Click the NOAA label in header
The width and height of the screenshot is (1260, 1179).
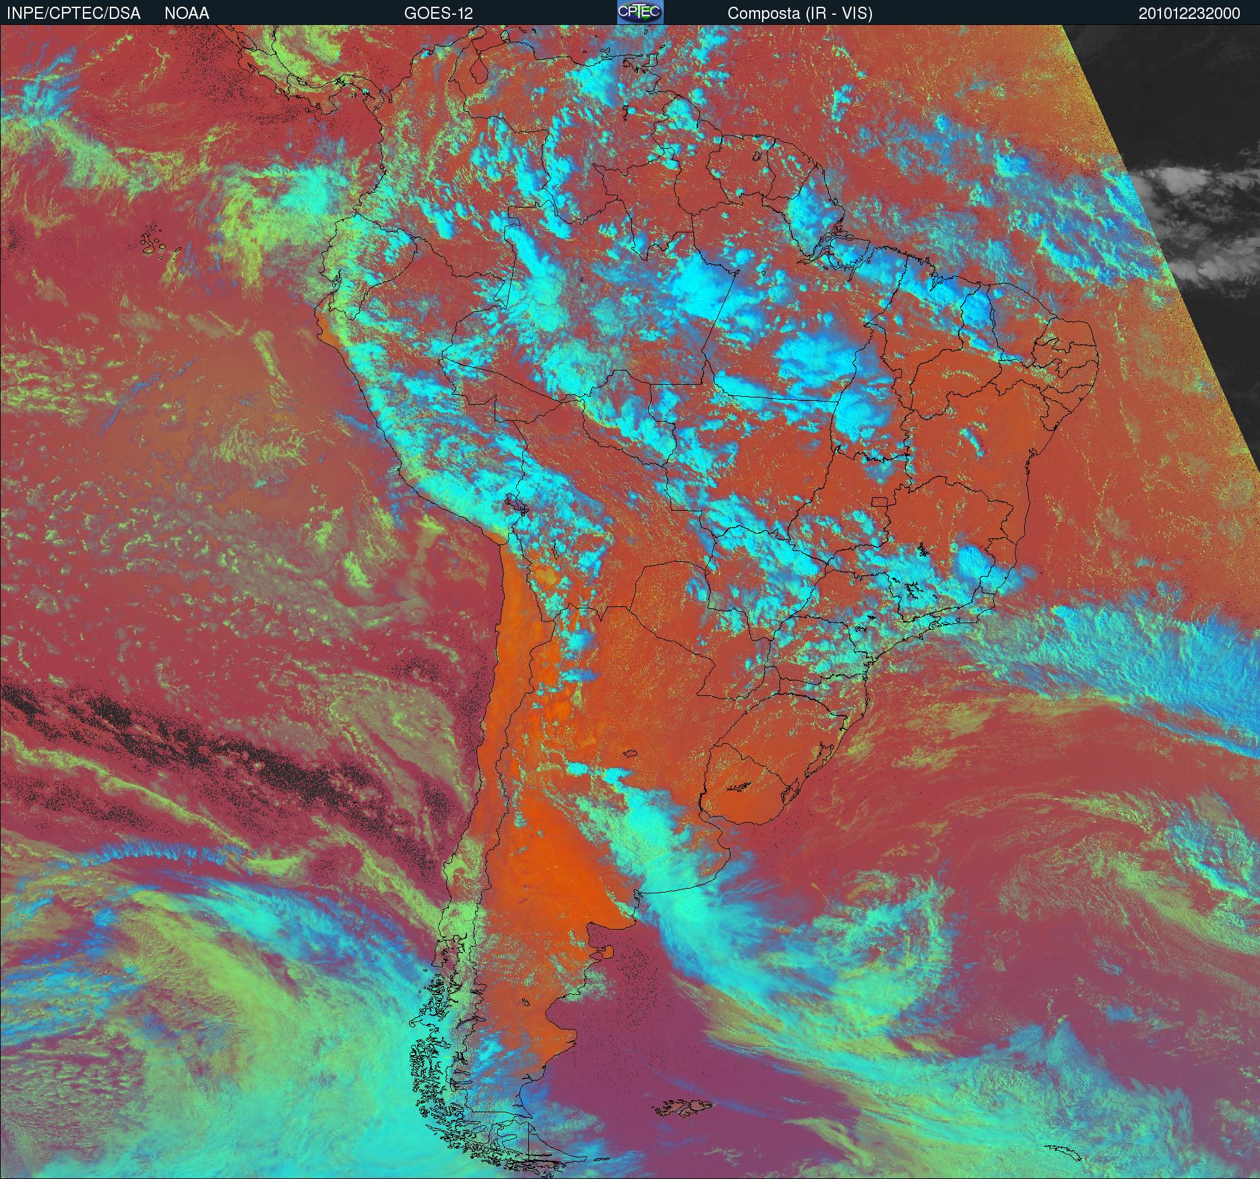(x=187, y=13)
